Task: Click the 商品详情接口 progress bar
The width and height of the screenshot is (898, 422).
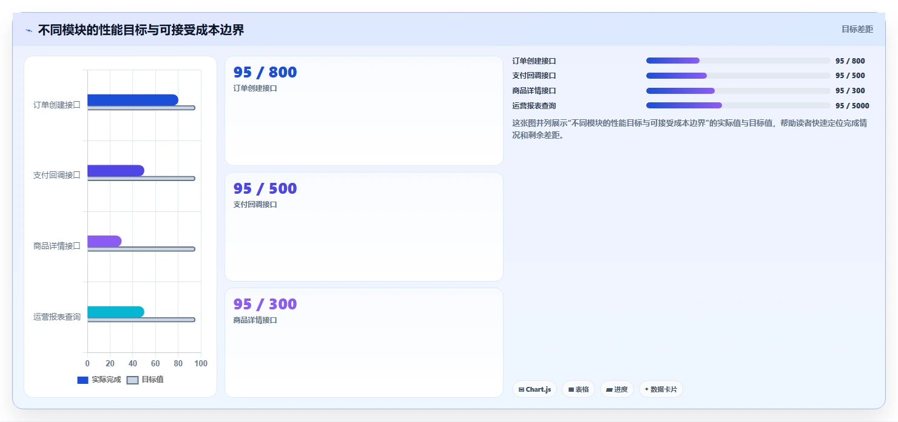Action: [x=738, y=91]
